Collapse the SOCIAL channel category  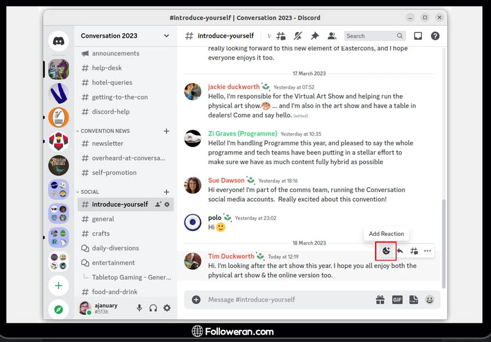click(x=90, y=192)
